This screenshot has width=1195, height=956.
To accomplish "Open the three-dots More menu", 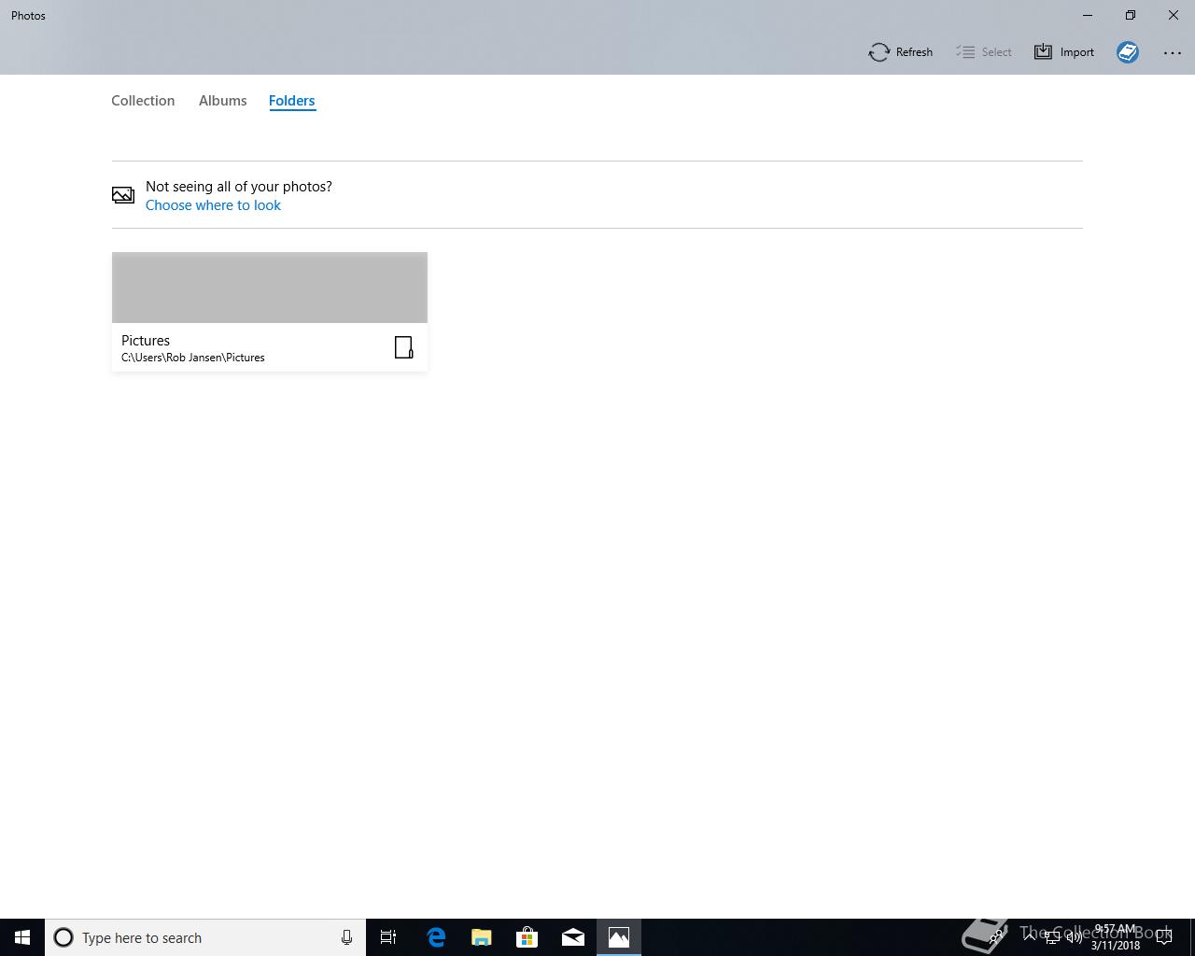I will [x=1173, y=53].
